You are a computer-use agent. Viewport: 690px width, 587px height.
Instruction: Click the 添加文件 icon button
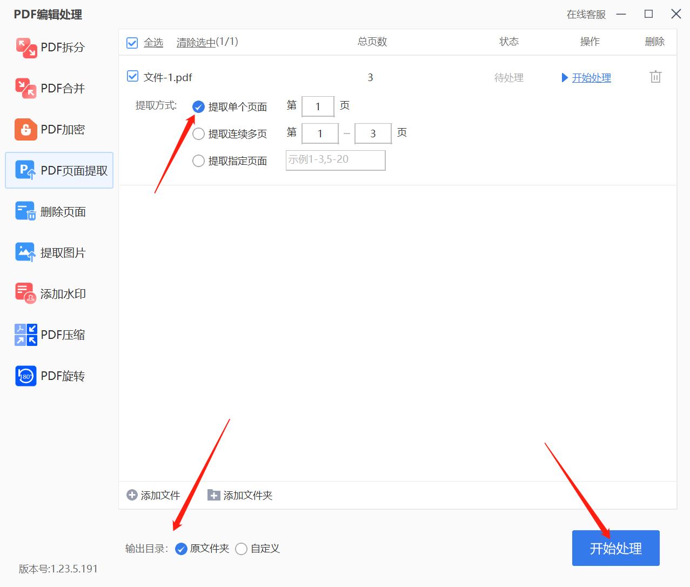click(x=131, y=495)
